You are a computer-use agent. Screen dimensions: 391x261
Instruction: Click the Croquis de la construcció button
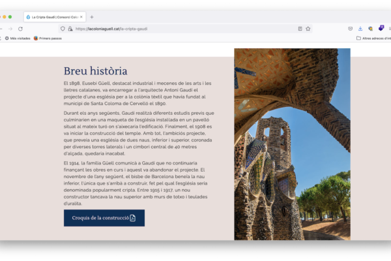point(104,218)
